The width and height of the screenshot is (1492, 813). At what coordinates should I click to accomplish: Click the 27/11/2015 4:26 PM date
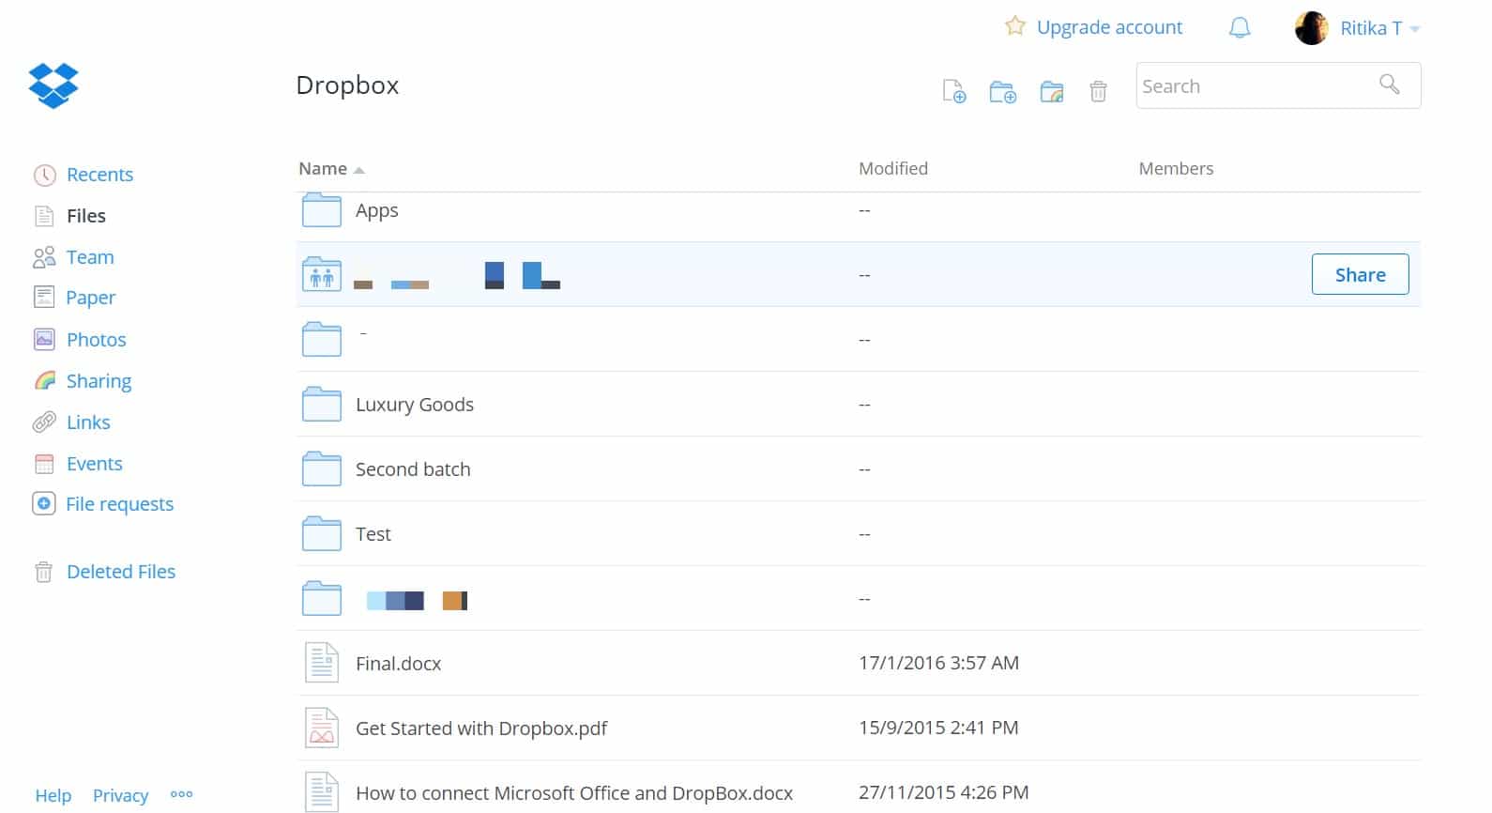pos(943,792)
